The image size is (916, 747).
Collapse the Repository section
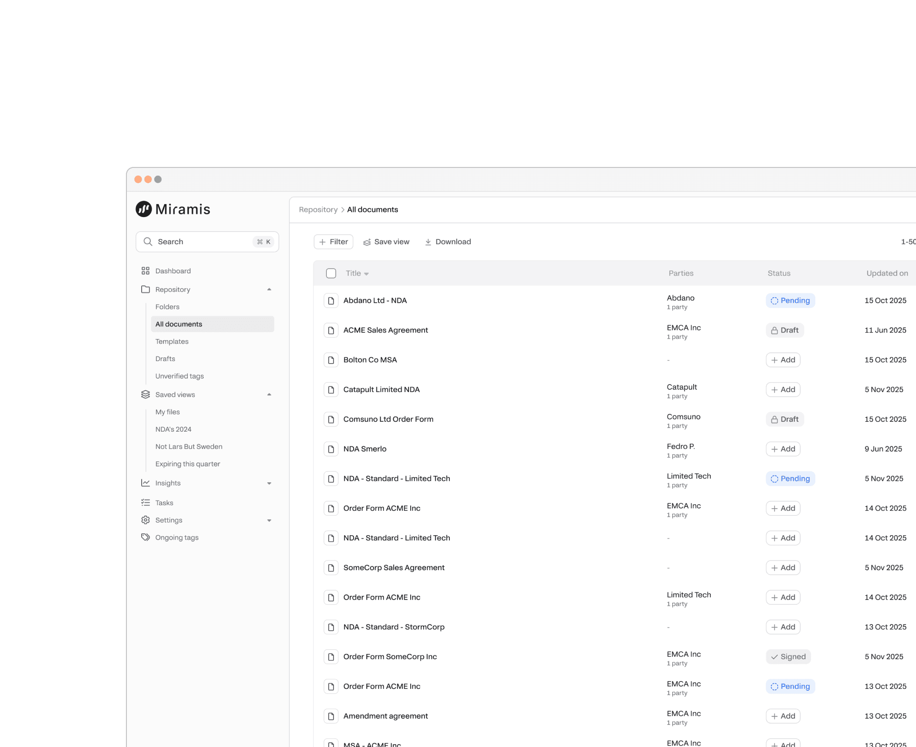[269, 290]
